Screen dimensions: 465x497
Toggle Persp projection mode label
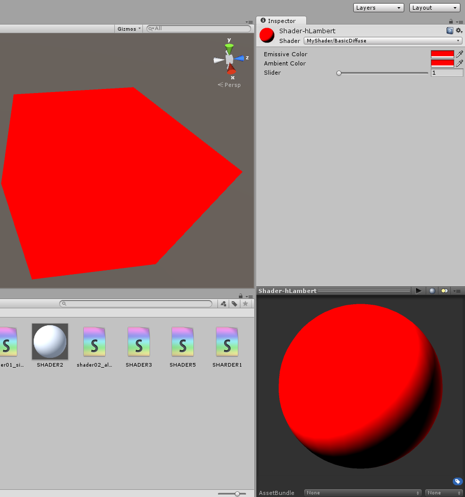[229, 85]
